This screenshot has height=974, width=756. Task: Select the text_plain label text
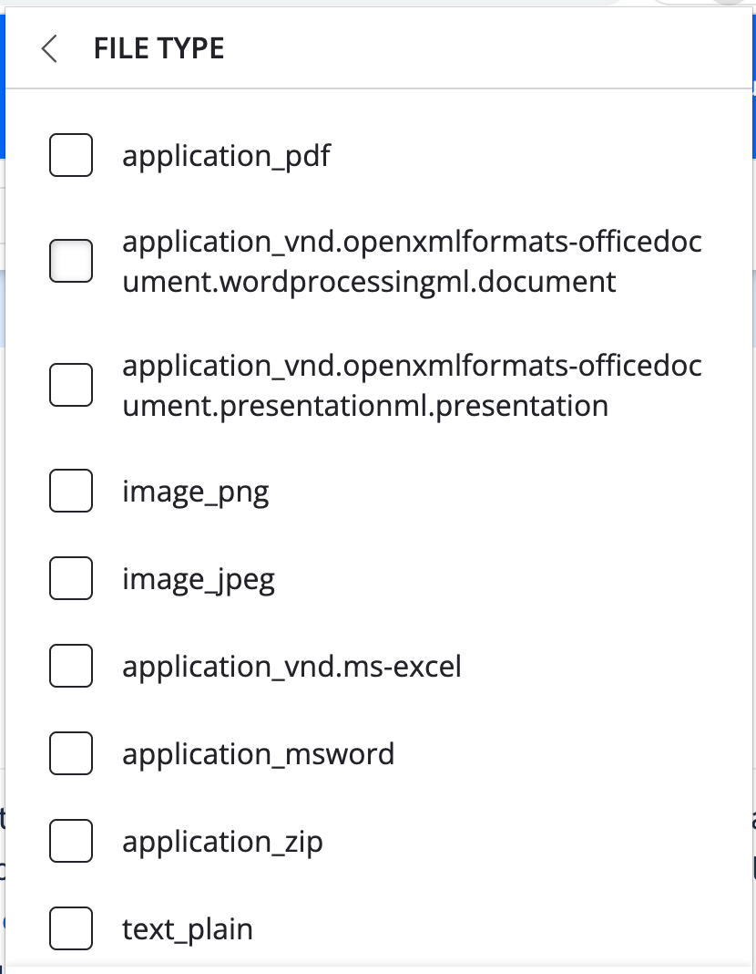[x=187, y=928]
